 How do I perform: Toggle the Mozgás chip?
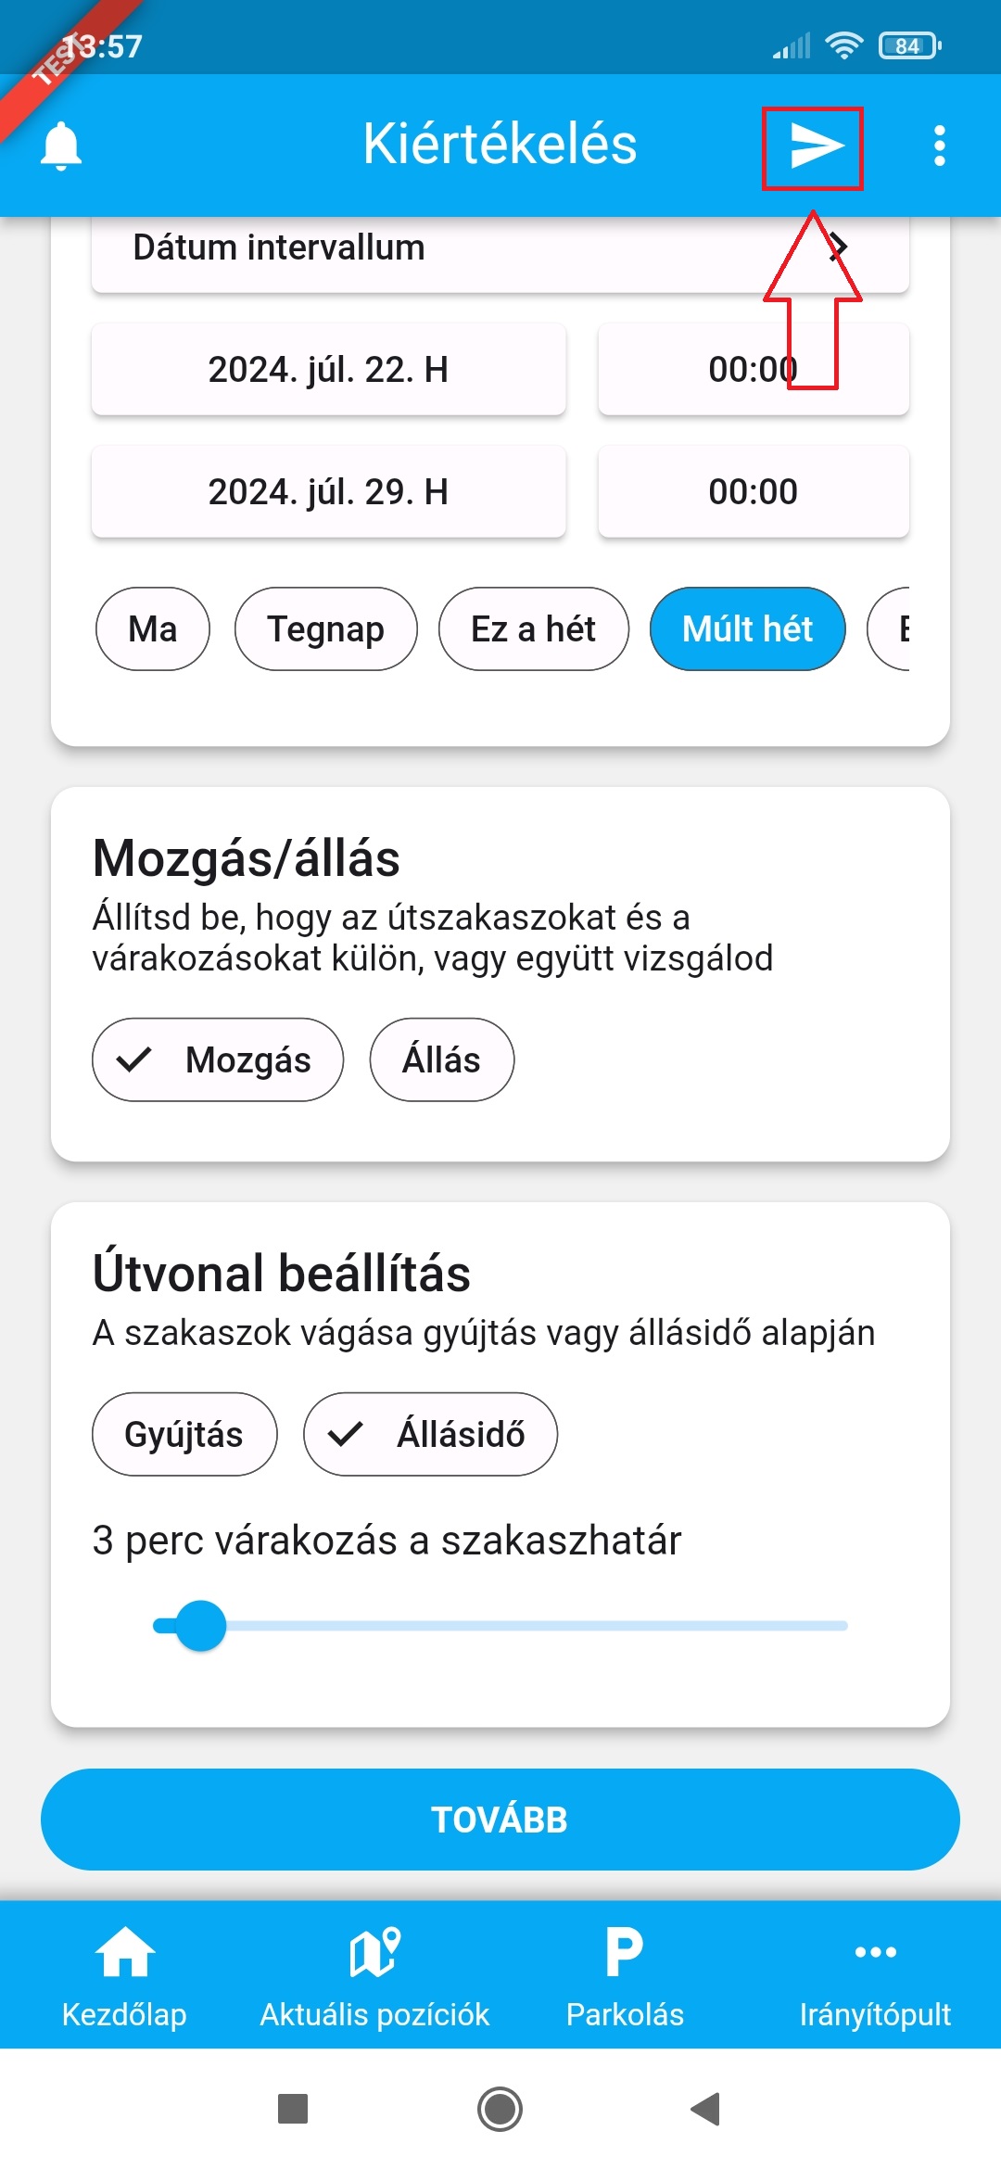(x=218, y=1059)
